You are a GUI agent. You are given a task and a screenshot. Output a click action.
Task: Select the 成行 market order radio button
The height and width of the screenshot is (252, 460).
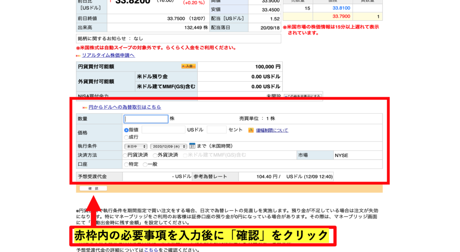click(x=126, y=137)
